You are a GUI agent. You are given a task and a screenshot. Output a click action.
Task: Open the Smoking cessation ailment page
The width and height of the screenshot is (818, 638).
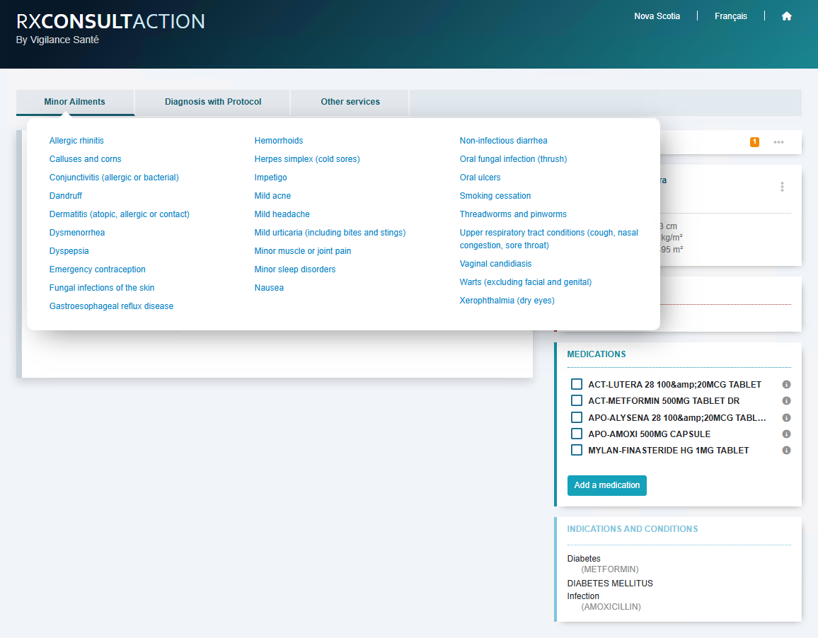[x=495, y=195]
